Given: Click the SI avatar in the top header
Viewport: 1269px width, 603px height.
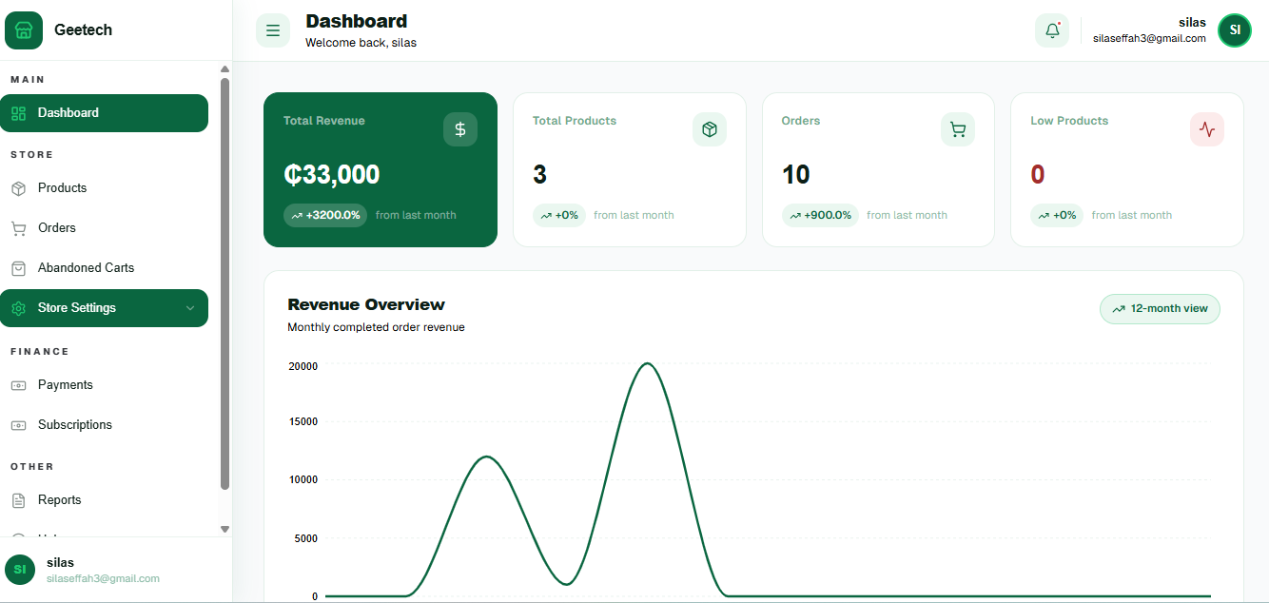Looking at the screenshot, I should pos(1235,30).
